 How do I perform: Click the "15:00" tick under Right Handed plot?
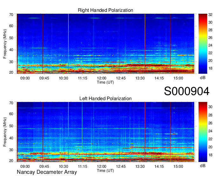(178, 78)
